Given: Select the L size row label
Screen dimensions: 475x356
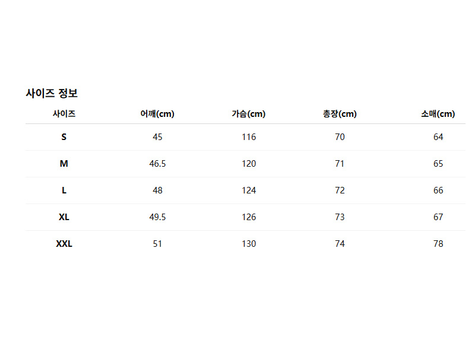Looking at the screenshot, I should click(x=64, y=190).
